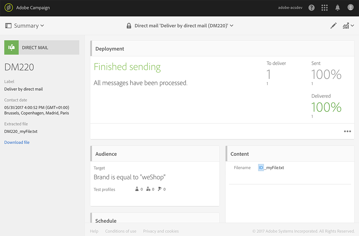The width and height of the screenshot is (359, 236).
Task: Open the Conditions of use link
Action: (x=121, y=231)
